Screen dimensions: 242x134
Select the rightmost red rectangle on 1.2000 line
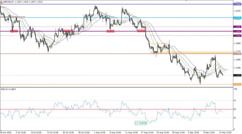click(141, 31)
